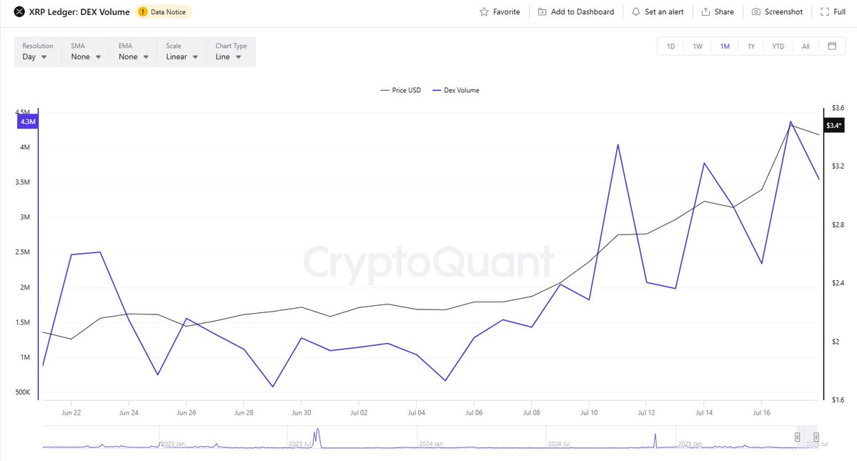857x461 pixels.
Task: Click the Screenshot label
Action: coord(784,11)
